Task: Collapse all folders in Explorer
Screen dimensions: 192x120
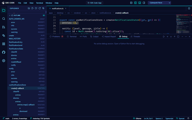Action: pyautogui.click(x=43, y=8)
